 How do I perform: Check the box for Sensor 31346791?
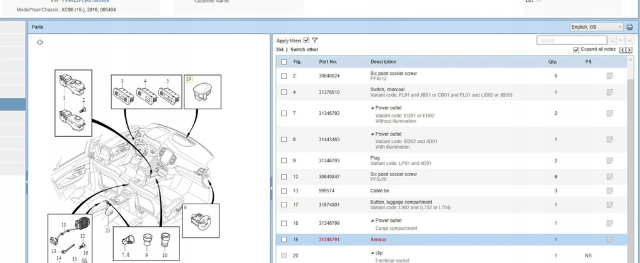[284, 240]
